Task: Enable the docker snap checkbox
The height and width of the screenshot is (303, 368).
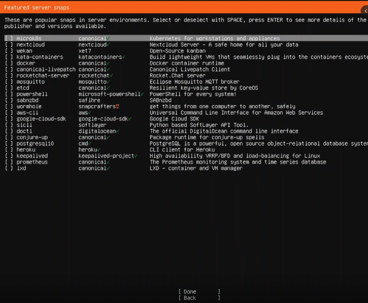Action: [x=9, y=63]
